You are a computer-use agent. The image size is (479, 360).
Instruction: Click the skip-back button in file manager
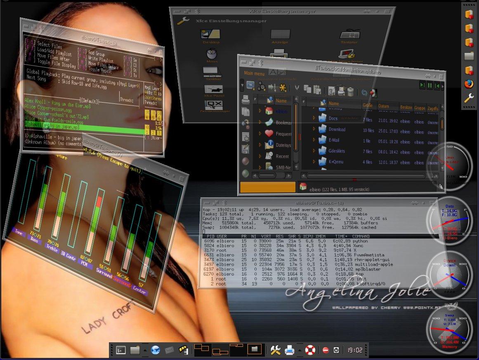437,86
